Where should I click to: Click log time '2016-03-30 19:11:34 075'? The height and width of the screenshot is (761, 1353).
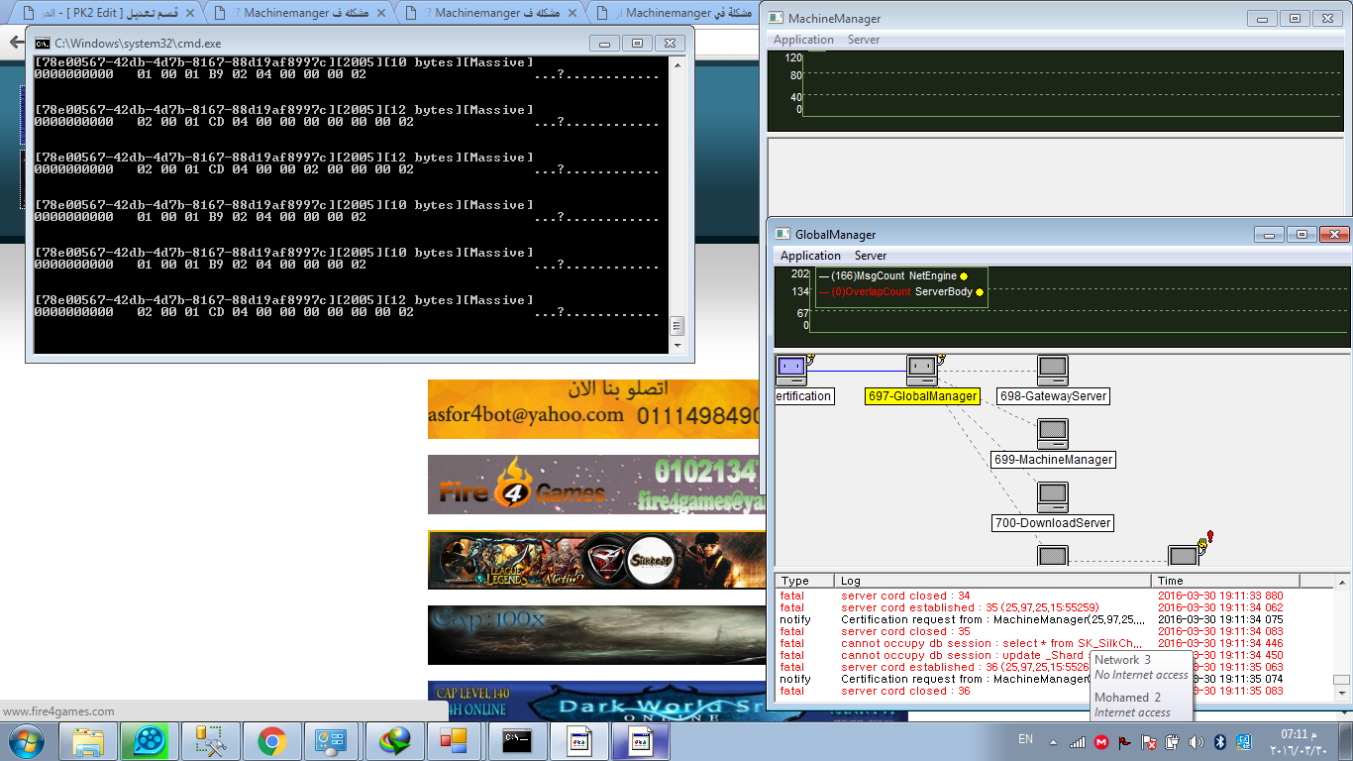pos(1220,619)
